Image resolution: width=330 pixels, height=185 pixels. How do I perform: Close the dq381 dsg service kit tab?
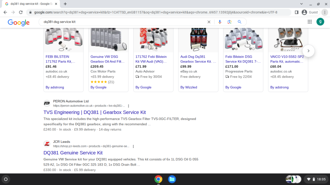click(56, 4)
